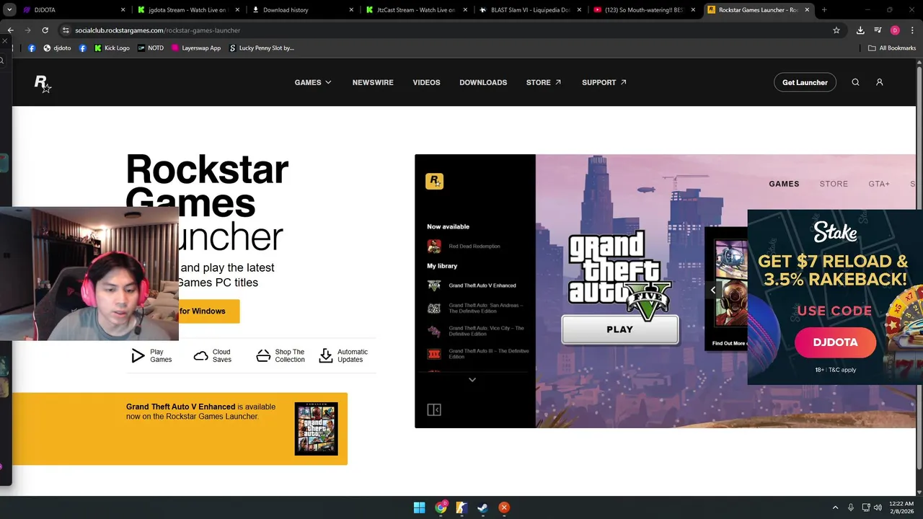Image resolution: width=923 pixels, height=519 pixels.
Task: Select the STORE tab in launcher preview
Action: 834,184
